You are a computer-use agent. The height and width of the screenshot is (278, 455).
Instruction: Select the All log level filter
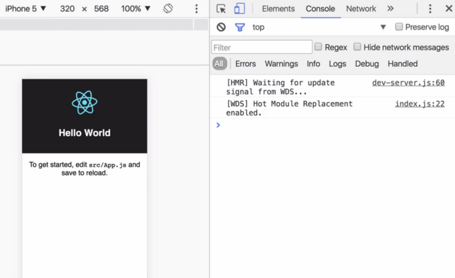pyautogui.click(x=220, y=64)
